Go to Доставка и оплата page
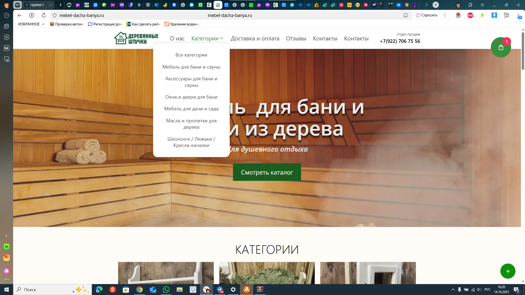The width and height of the screenshot is (525, 295). [255, 39]
